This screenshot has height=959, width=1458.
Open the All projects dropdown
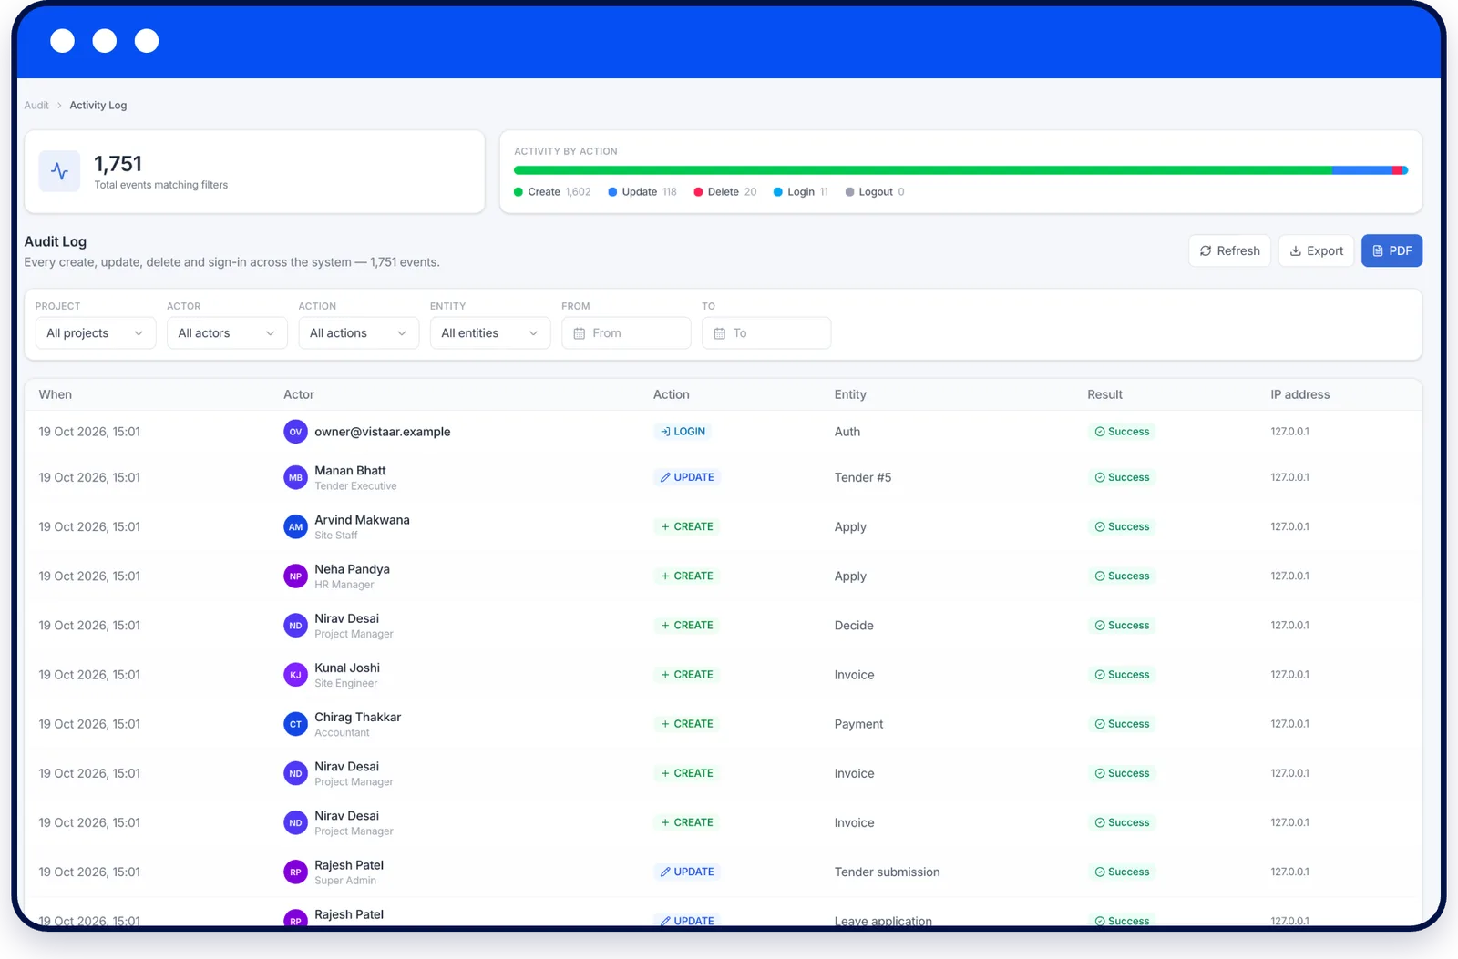[x=96, y=333]
